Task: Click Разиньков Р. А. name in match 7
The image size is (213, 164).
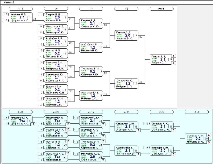Action: pyautogui.click(x=55, y=81)
